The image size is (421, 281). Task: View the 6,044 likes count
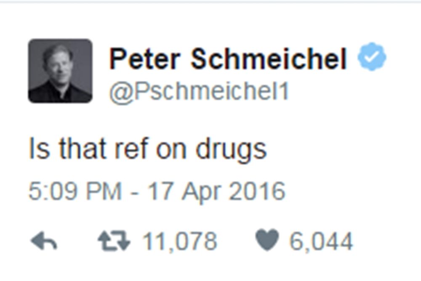click(321, 242)
